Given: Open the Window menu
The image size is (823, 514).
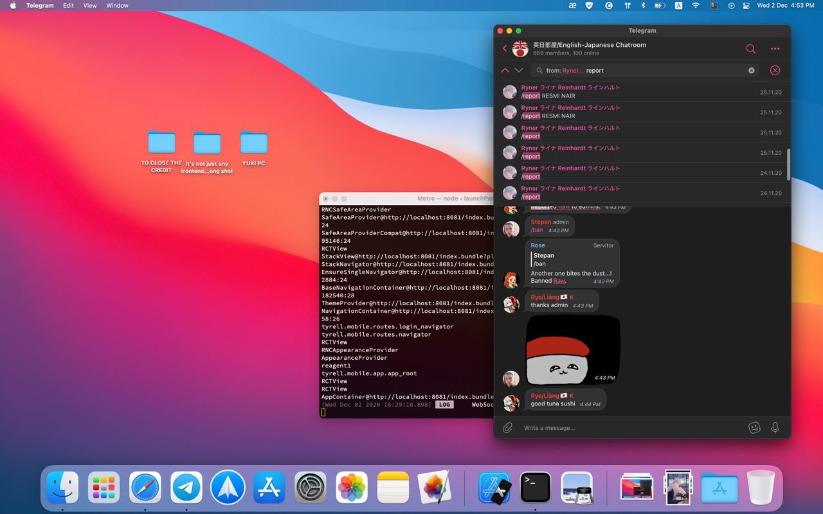Looking at the screenshot, I should point(117,5).
